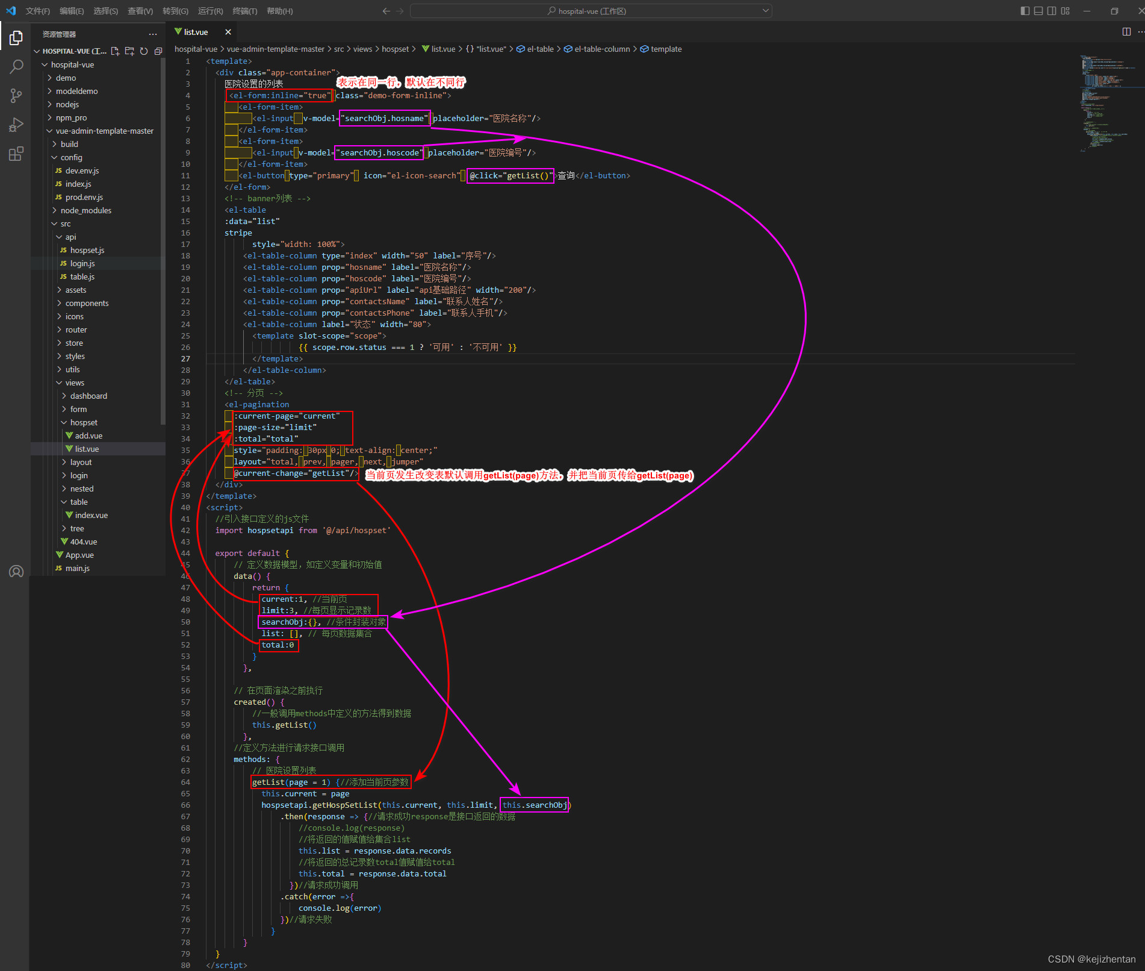Navigate back with the left arrow

tap(386, 11)
